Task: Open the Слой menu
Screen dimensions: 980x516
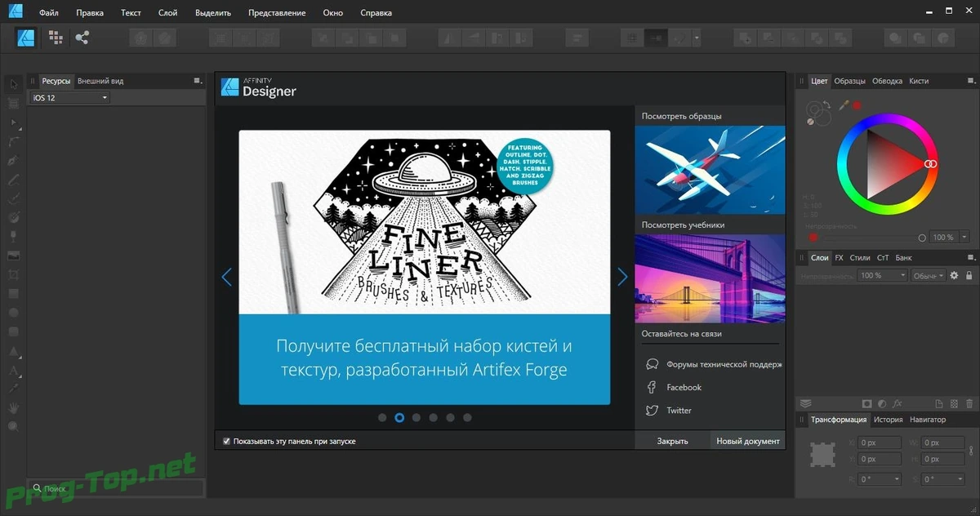Action: tap(167, 13)
